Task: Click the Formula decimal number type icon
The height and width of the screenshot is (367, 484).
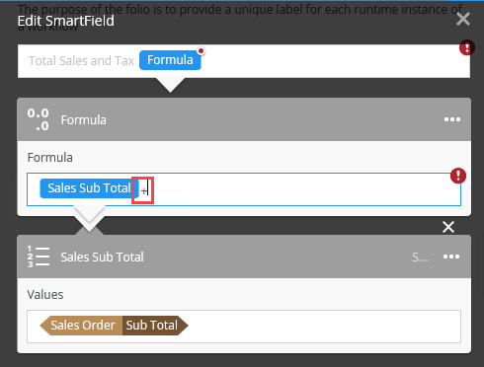Action: [39, 119]
